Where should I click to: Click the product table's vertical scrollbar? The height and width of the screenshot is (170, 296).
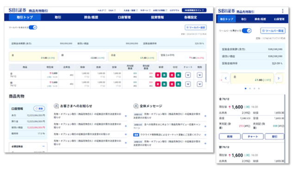pyautogui.click(x=206, y=73)
